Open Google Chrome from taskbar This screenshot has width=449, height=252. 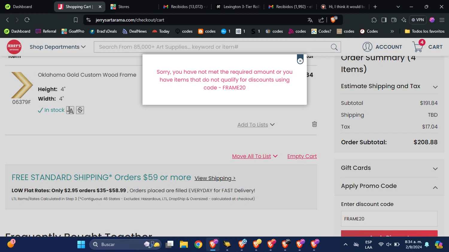pyautogui.click(x=198, y=245)
